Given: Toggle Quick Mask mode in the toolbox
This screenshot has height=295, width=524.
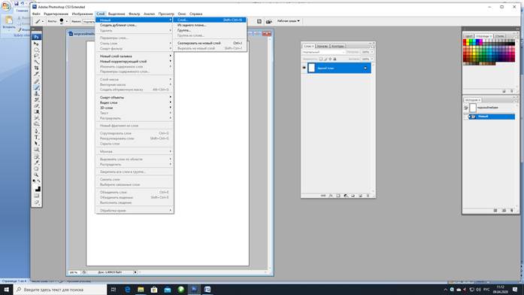Looking at the screenshot, I should 36,196.
